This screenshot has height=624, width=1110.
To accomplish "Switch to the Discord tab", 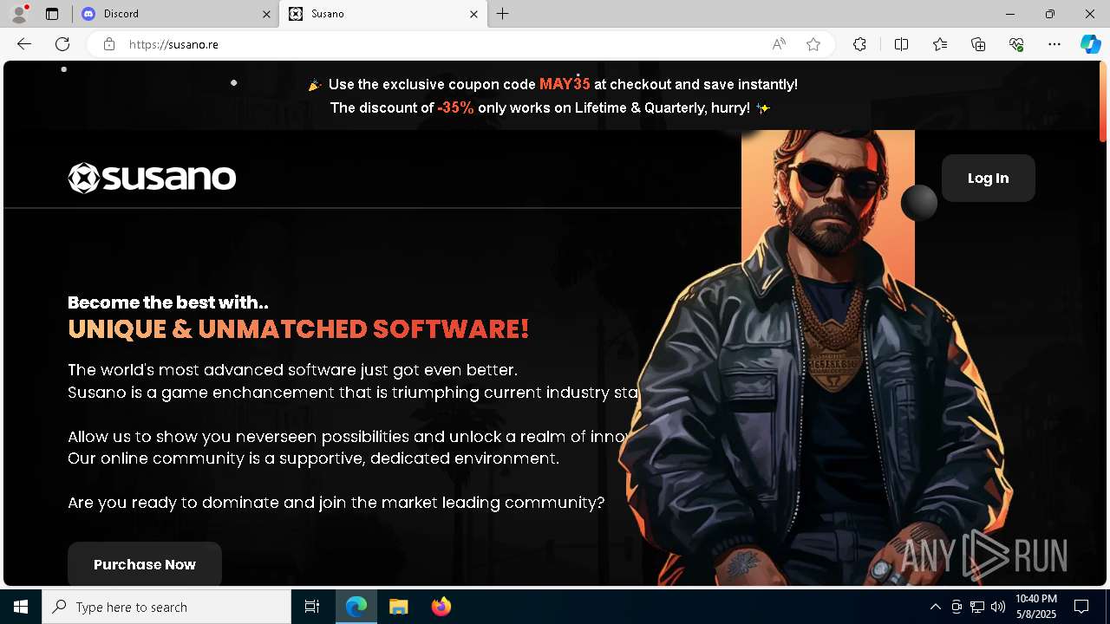I will click(x=173, y=14).
